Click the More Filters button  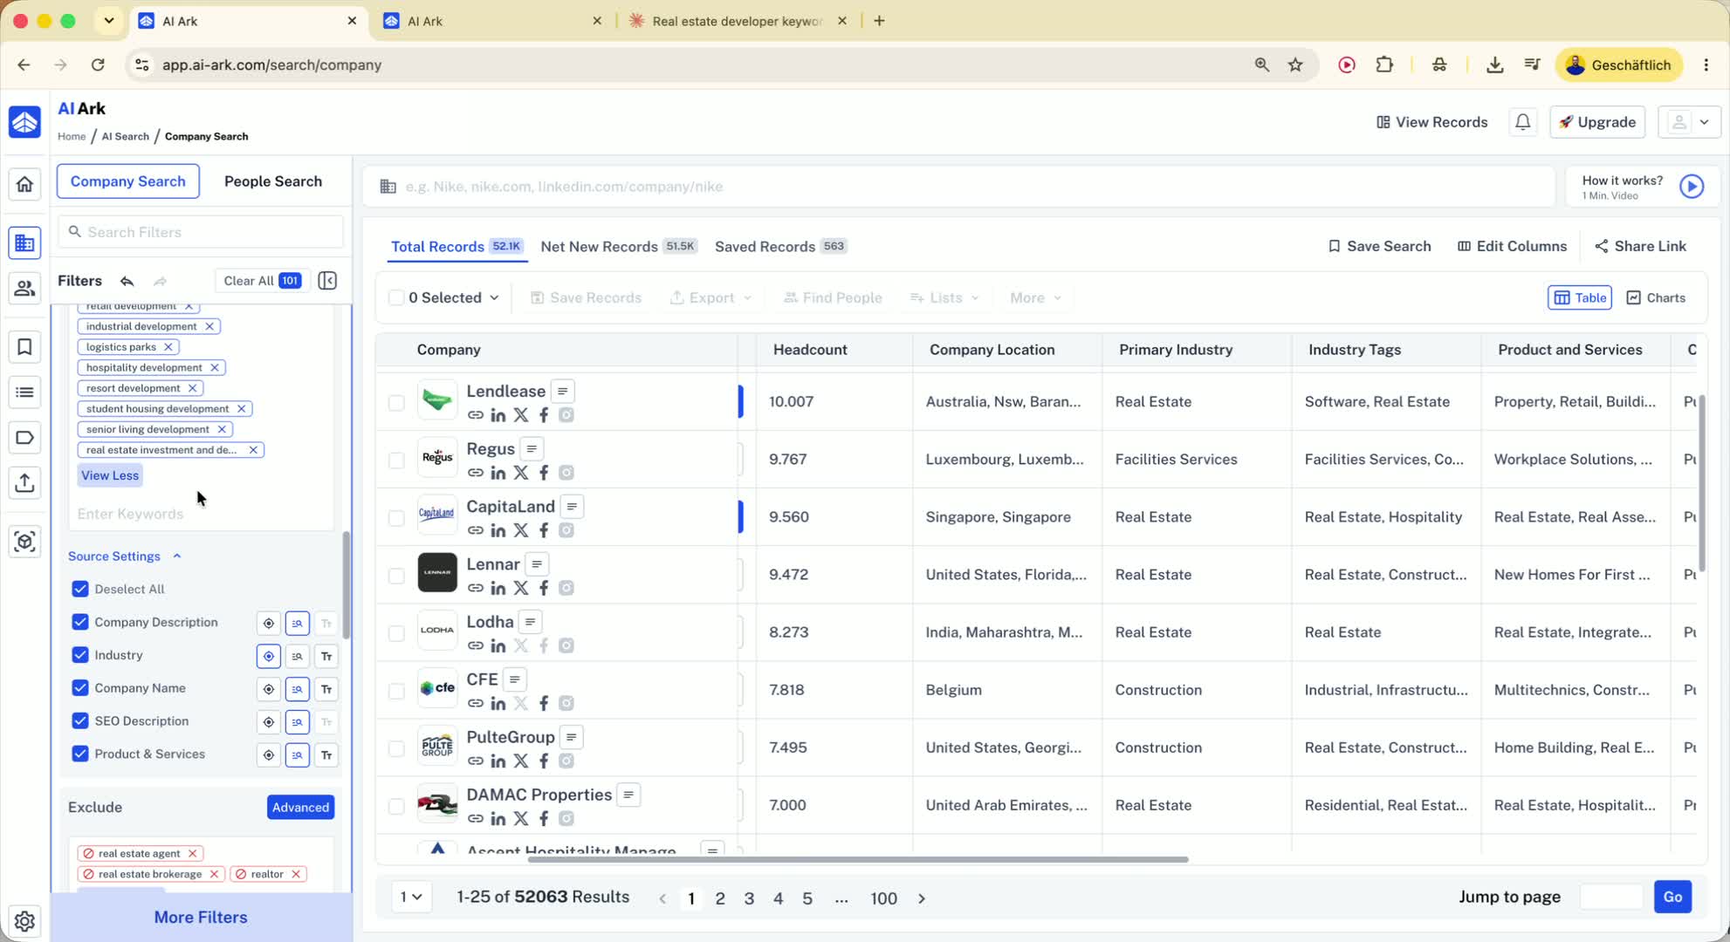click(201, 917)
